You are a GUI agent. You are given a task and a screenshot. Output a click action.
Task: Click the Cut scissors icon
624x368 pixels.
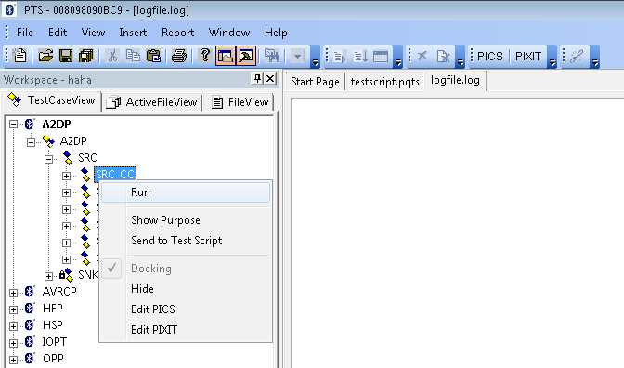tap(112, 56)
